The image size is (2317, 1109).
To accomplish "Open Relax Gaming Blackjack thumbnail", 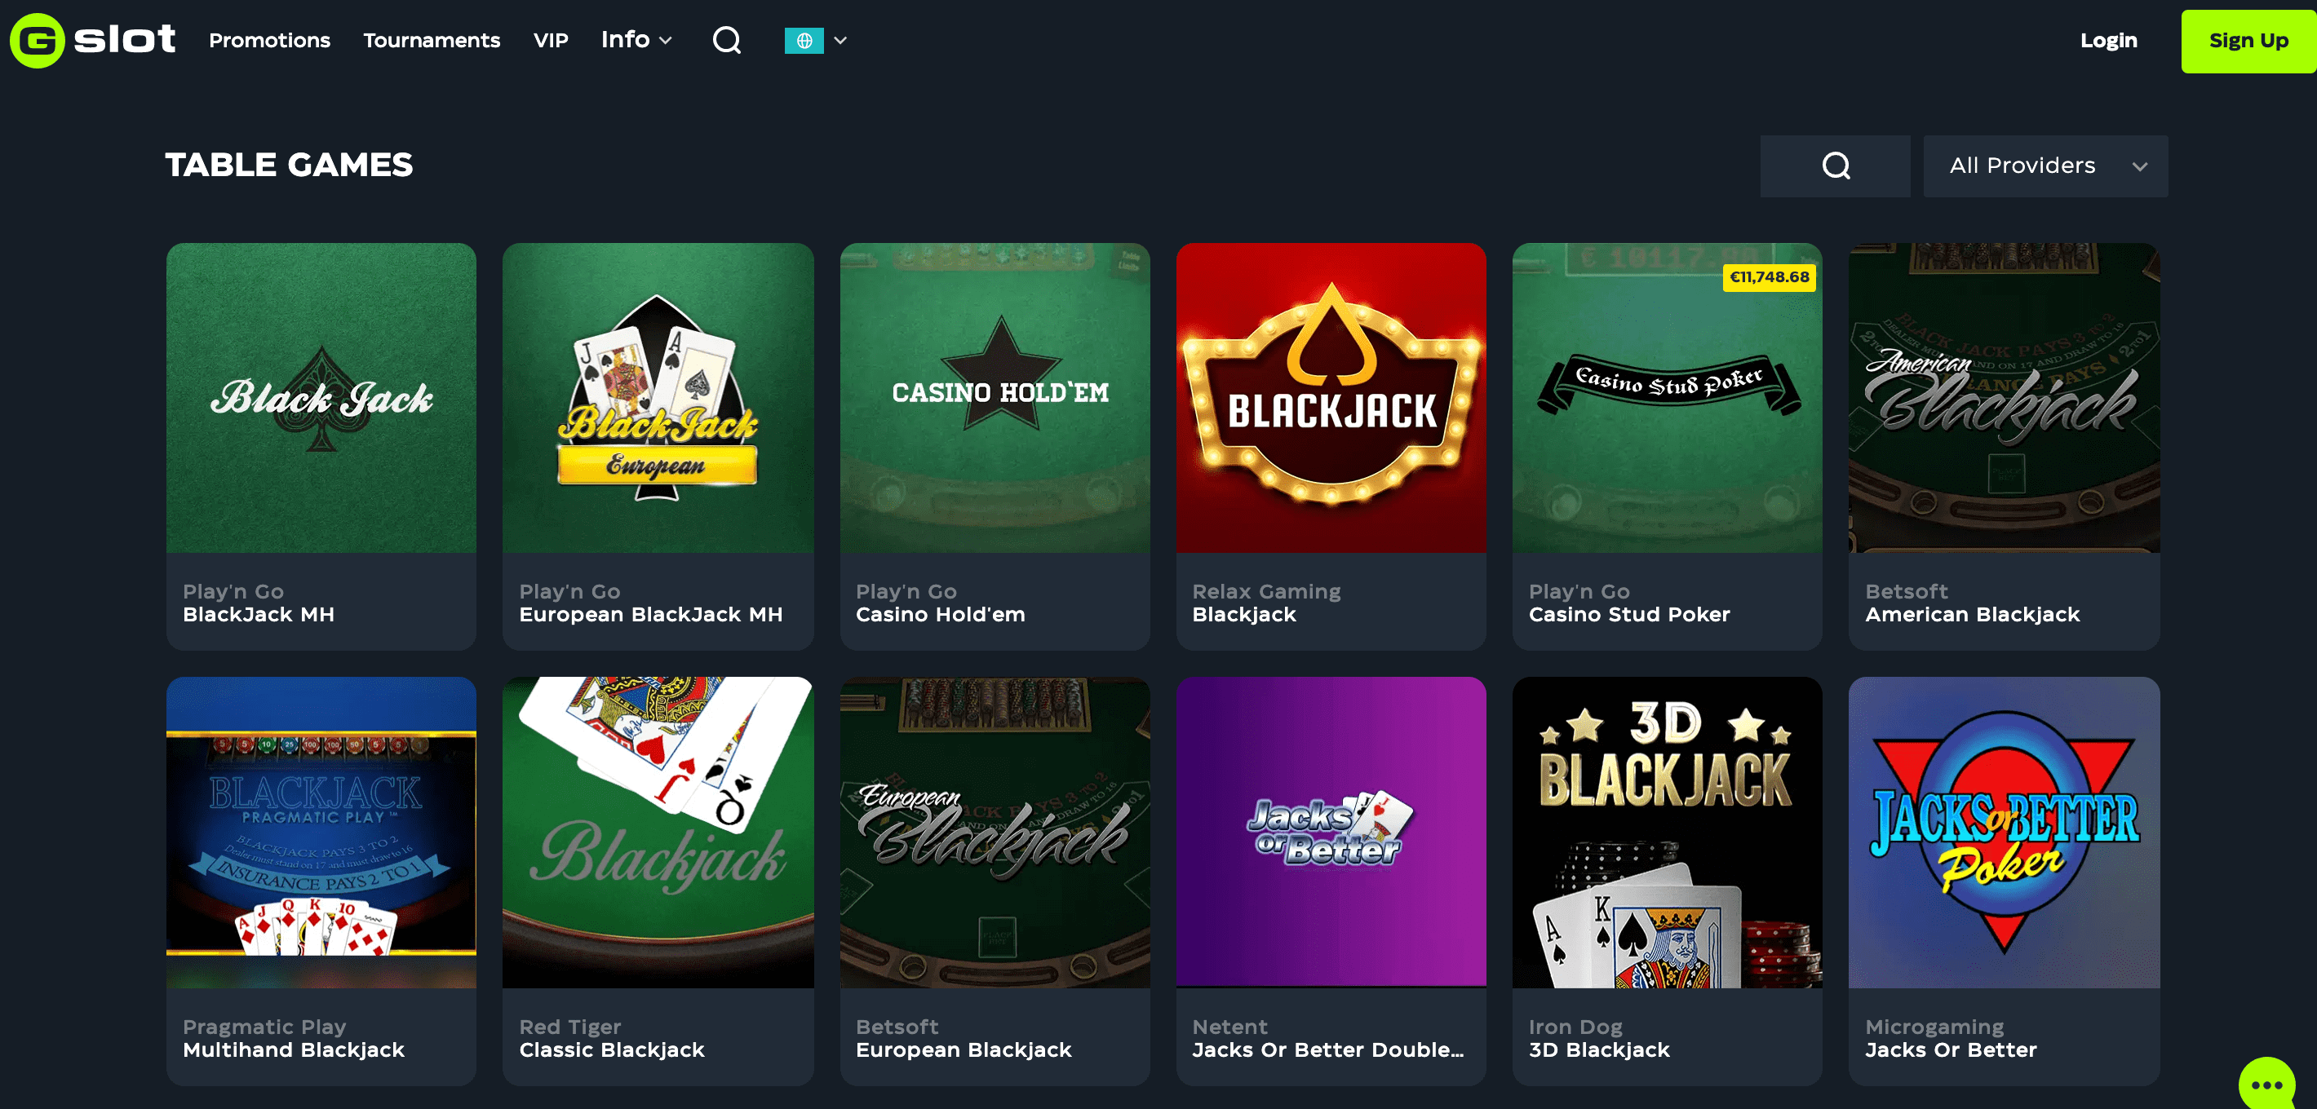I will [x=1331, y=397].
